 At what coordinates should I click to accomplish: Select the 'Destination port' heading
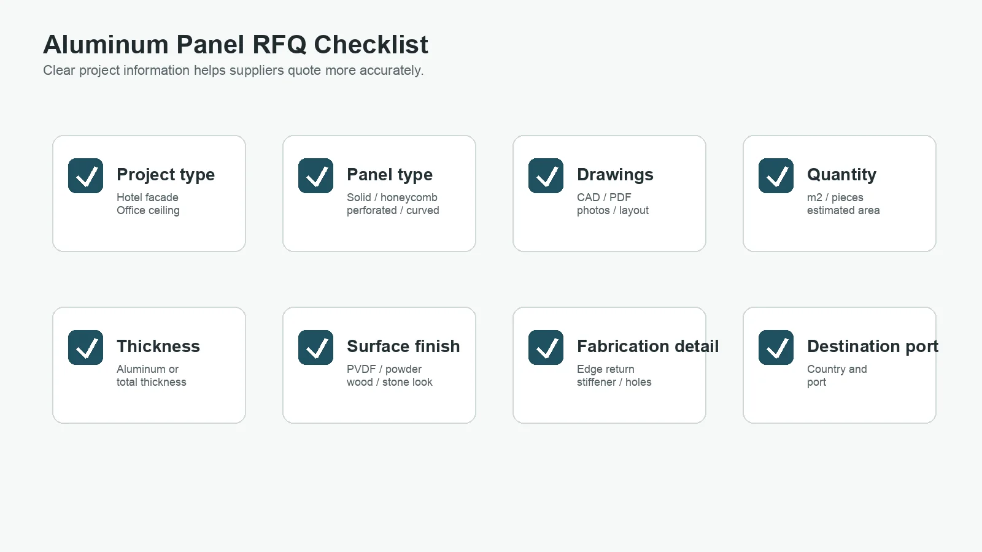pyautogui.click(x=873, y=347)
